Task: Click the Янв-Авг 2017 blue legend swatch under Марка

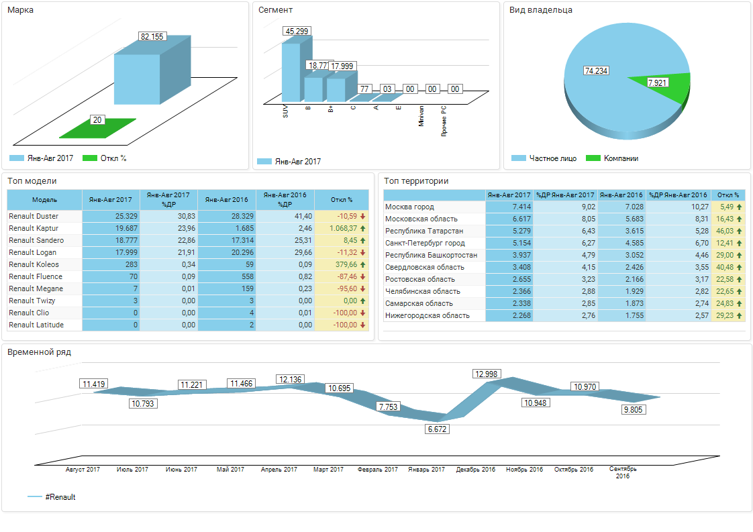Action: [17, 158]
